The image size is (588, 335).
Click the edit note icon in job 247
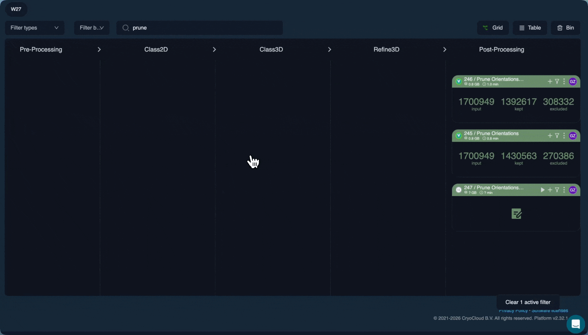[516, 214]
